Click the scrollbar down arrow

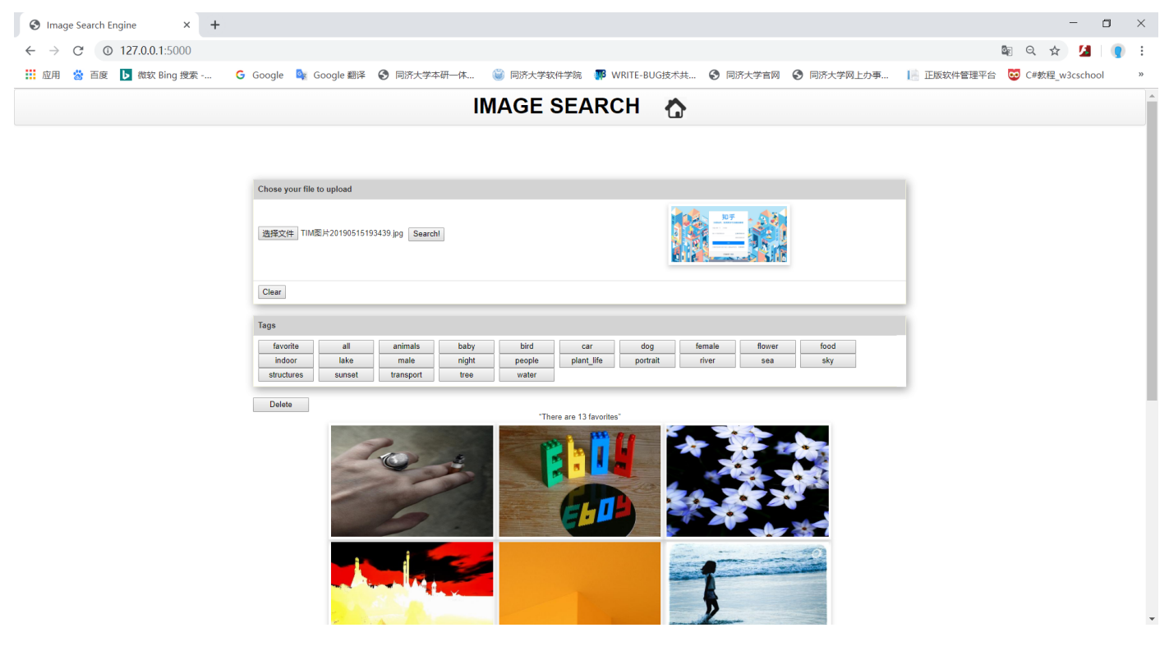tap(1151, 618)
